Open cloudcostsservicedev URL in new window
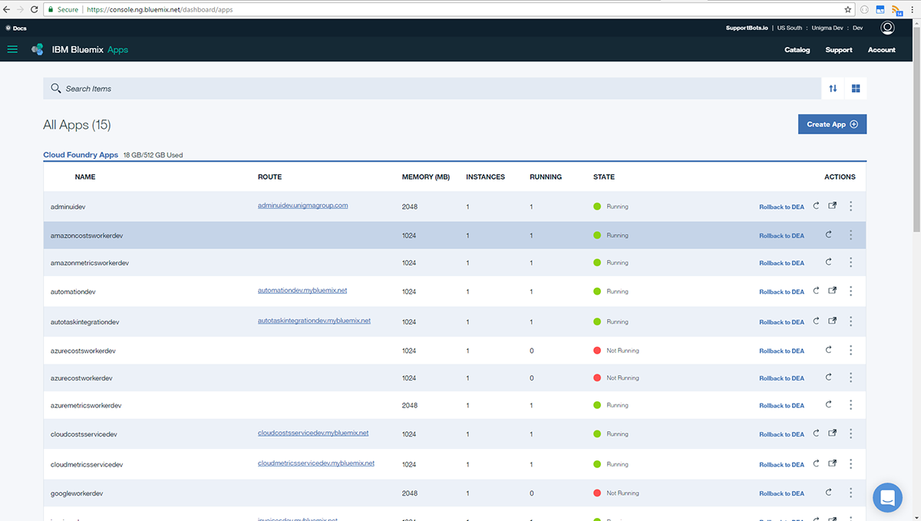Image resolution: width=921 pixels, height=521 pixels. click(833, 434)
